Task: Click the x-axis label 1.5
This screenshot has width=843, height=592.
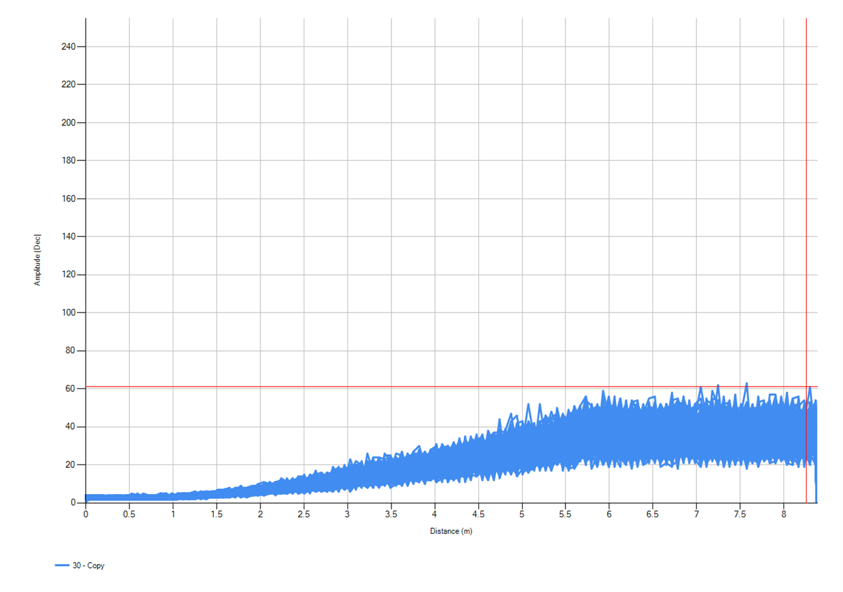Action: pos(217,513)
